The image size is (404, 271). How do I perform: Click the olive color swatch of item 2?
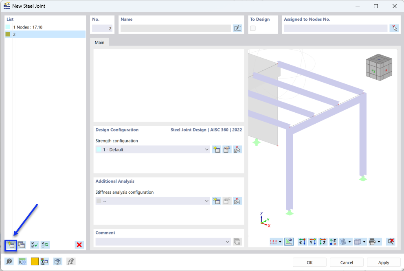(x=8, y=34)
